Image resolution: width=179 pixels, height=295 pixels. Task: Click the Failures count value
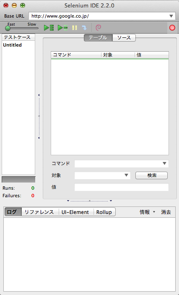(33, 196)
